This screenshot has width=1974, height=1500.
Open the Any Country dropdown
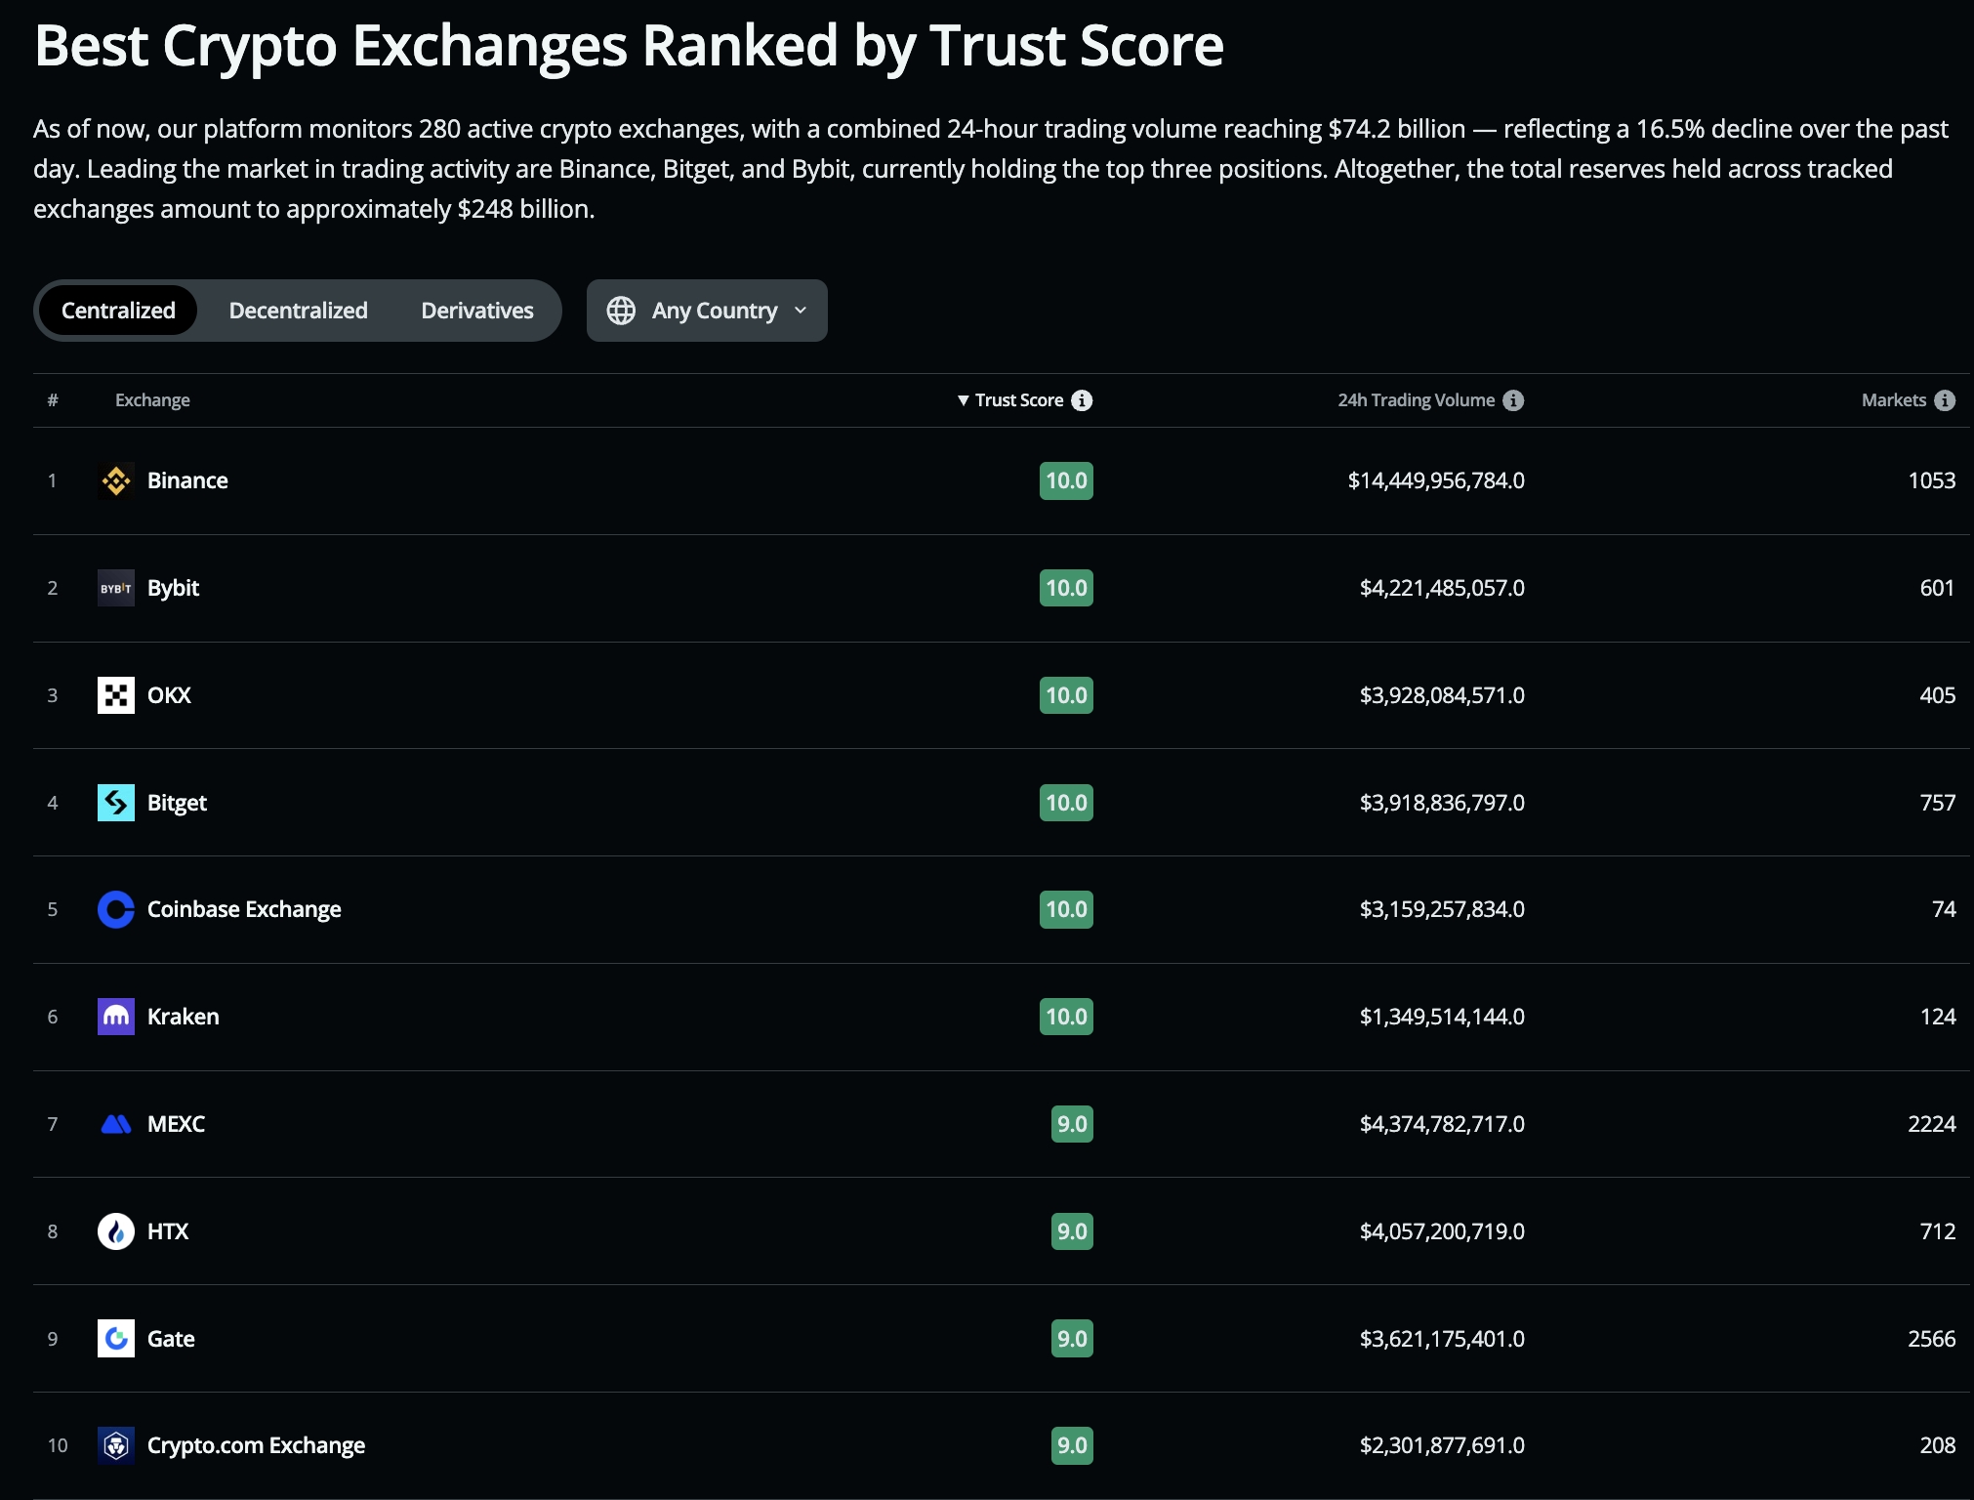[707, 311]
